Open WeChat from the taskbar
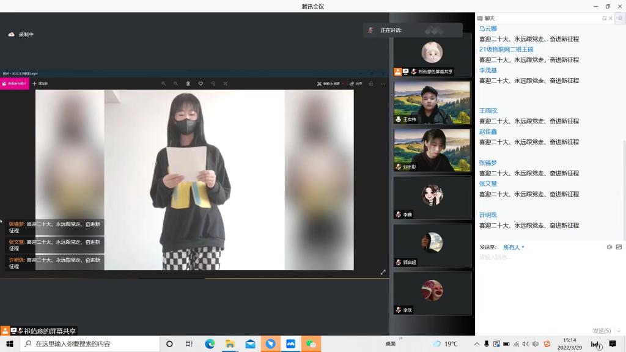This screenshot has width=626, height=352. tap(311, 344)
